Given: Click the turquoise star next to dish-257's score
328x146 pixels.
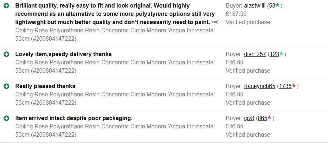Looking at the screenshot, I should (281, 54).
